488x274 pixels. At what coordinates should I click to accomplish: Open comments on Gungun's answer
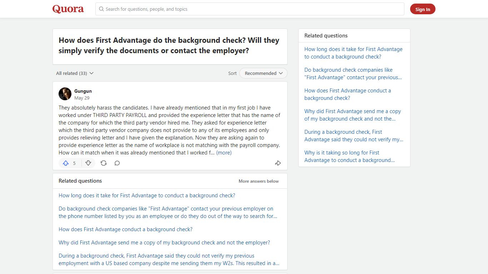117,163
